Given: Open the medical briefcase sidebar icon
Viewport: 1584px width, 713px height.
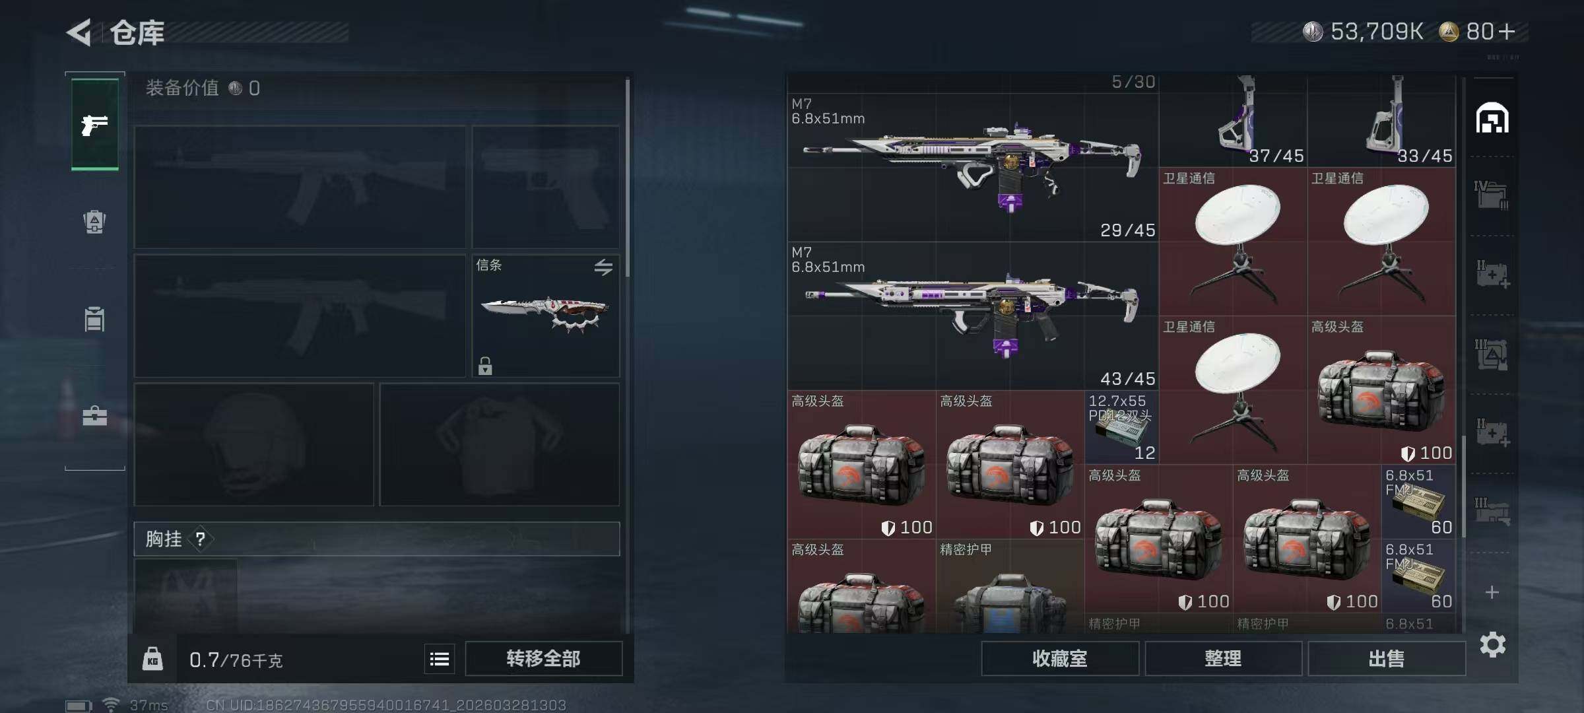Looking at the screenshot, I should 94,416.
